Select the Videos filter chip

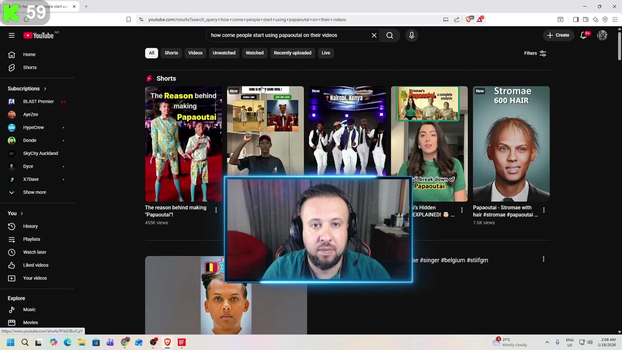point(195,53)
